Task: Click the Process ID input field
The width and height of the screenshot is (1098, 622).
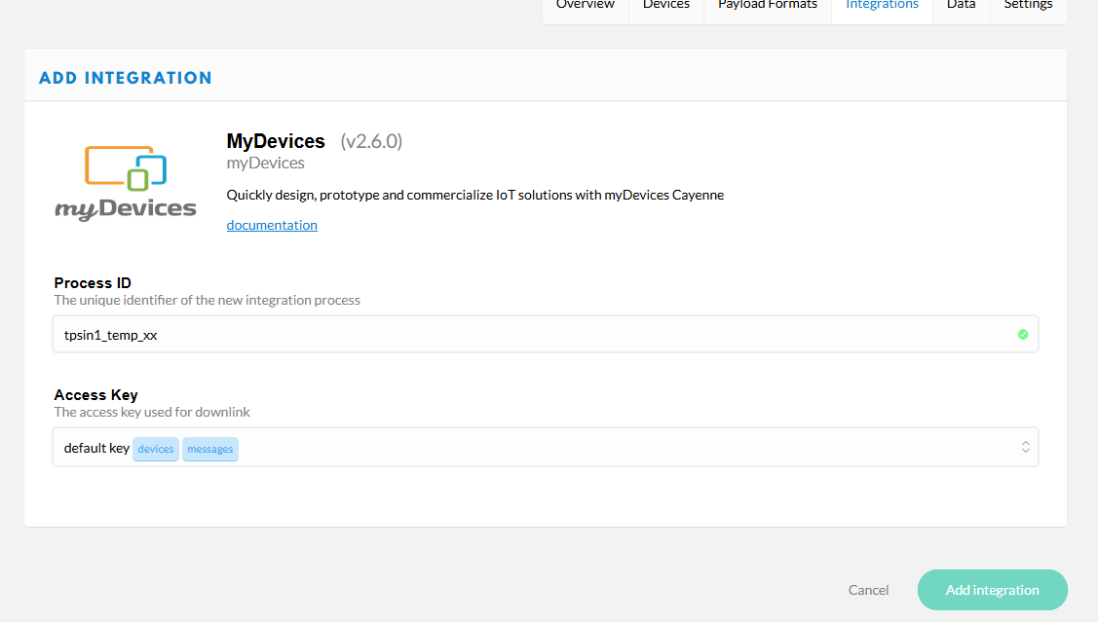Action: (x=545, y=335)
